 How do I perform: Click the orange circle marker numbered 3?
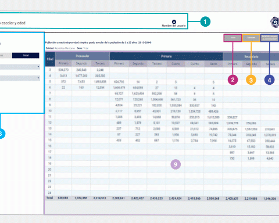click(251, 80)
